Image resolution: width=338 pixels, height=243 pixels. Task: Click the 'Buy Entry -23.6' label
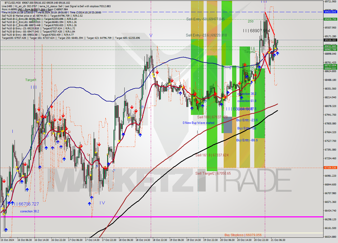pyautogui.click(x=247, y=120)
